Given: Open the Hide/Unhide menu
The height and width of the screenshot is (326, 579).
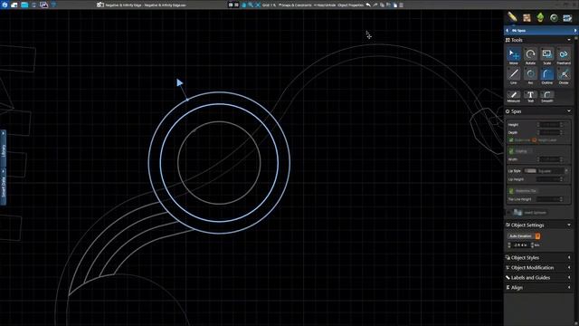Looking at the screenshot, I should coord(325,5).
